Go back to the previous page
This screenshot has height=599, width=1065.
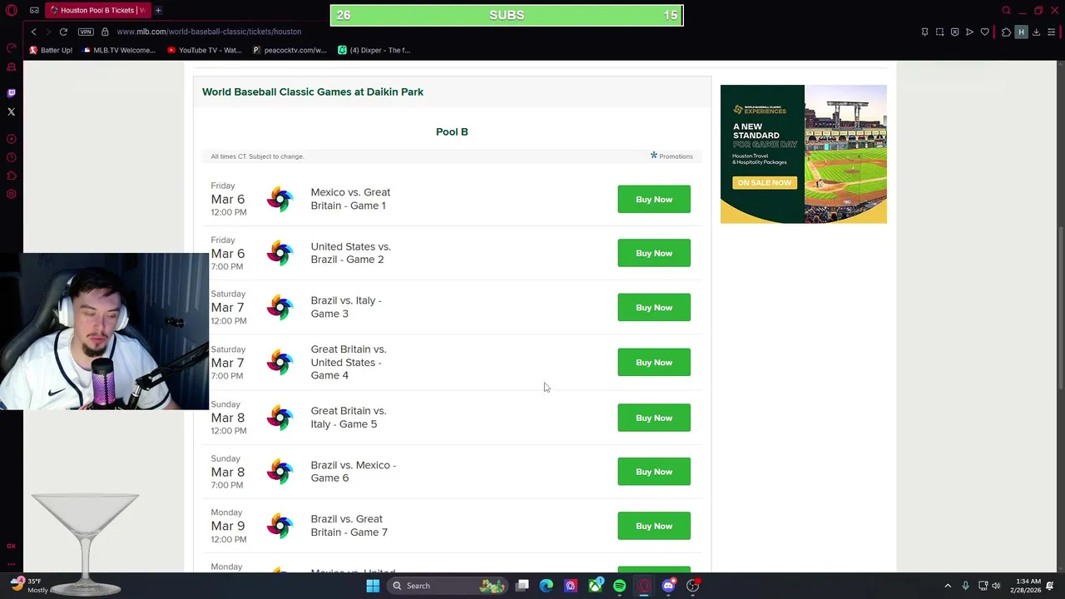tap(33, 32)
